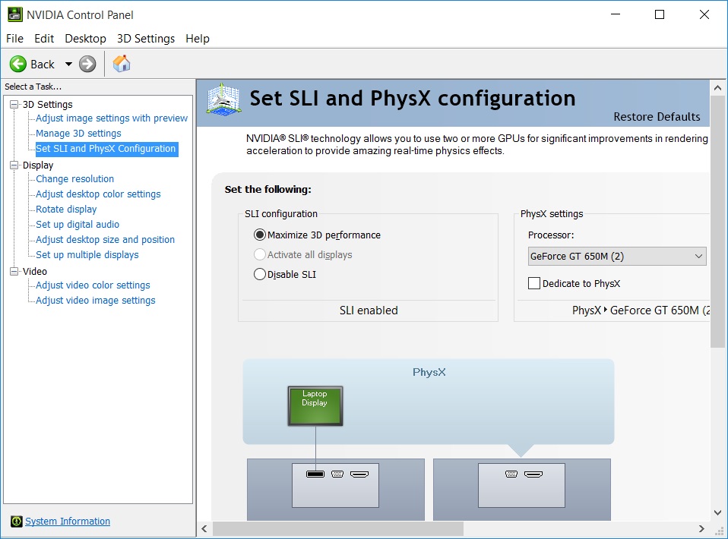This screenshot has width=728, height=539.
Task: Select Maximize 3D performance radio button
Action: [x=260, y=235]
